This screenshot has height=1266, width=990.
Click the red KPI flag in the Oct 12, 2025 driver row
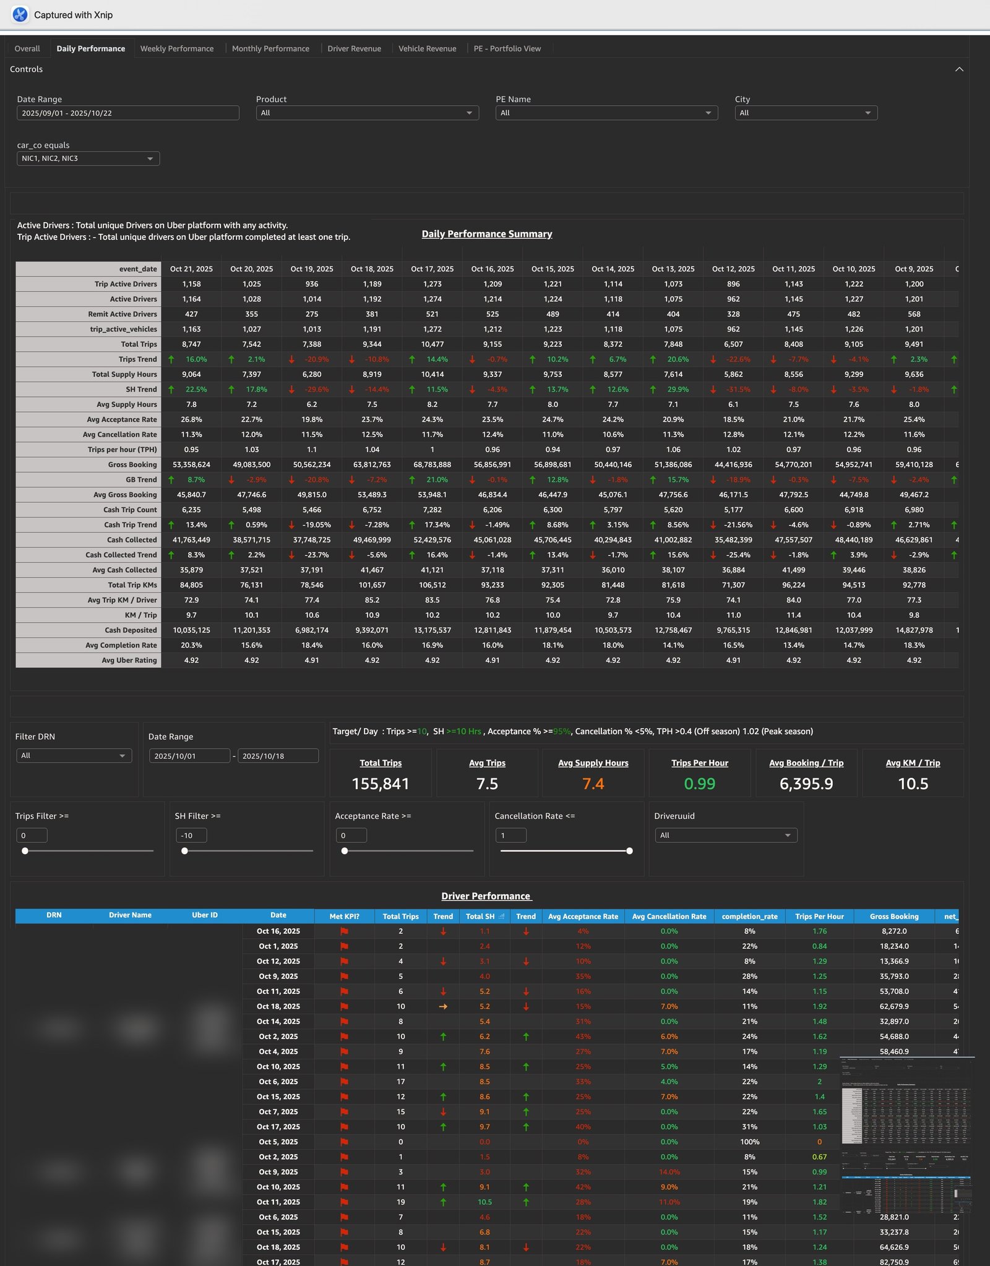point(345,961)
